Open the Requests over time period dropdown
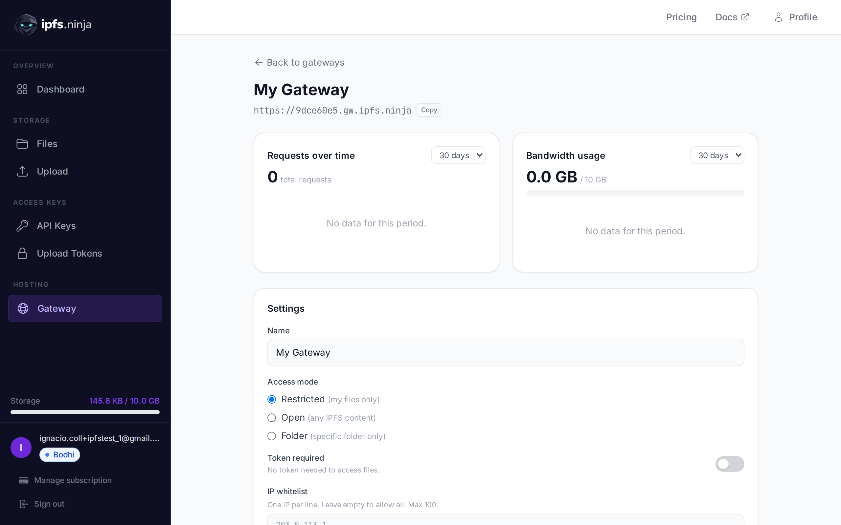The image size is (841, 525). [x=458, y=155]
